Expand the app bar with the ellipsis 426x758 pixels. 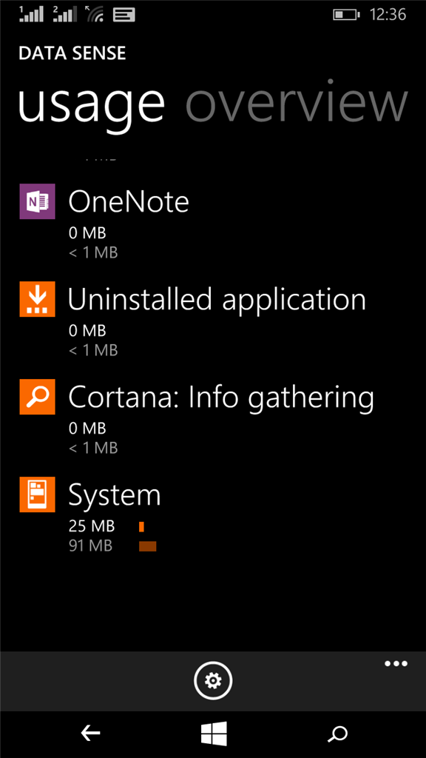(396, 664)
